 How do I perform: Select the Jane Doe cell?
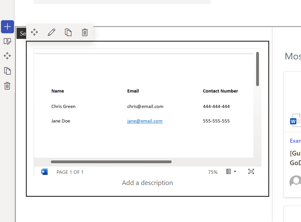click(61, 121)
